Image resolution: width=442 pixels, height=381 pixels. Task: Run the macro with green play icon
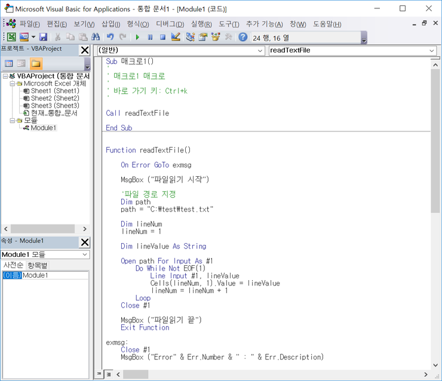pyautogui.click(x=137, y=37)
